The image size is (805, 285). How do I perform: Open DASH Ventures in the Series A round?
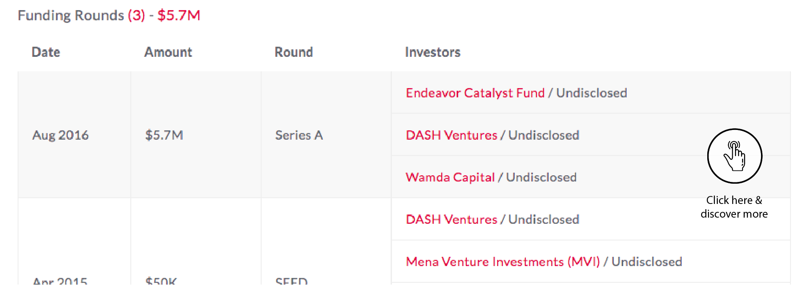(x=451, y=135)
